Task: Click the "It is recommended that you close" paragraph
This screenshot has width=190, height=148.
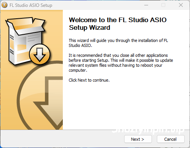Action: tap(121, 63)
